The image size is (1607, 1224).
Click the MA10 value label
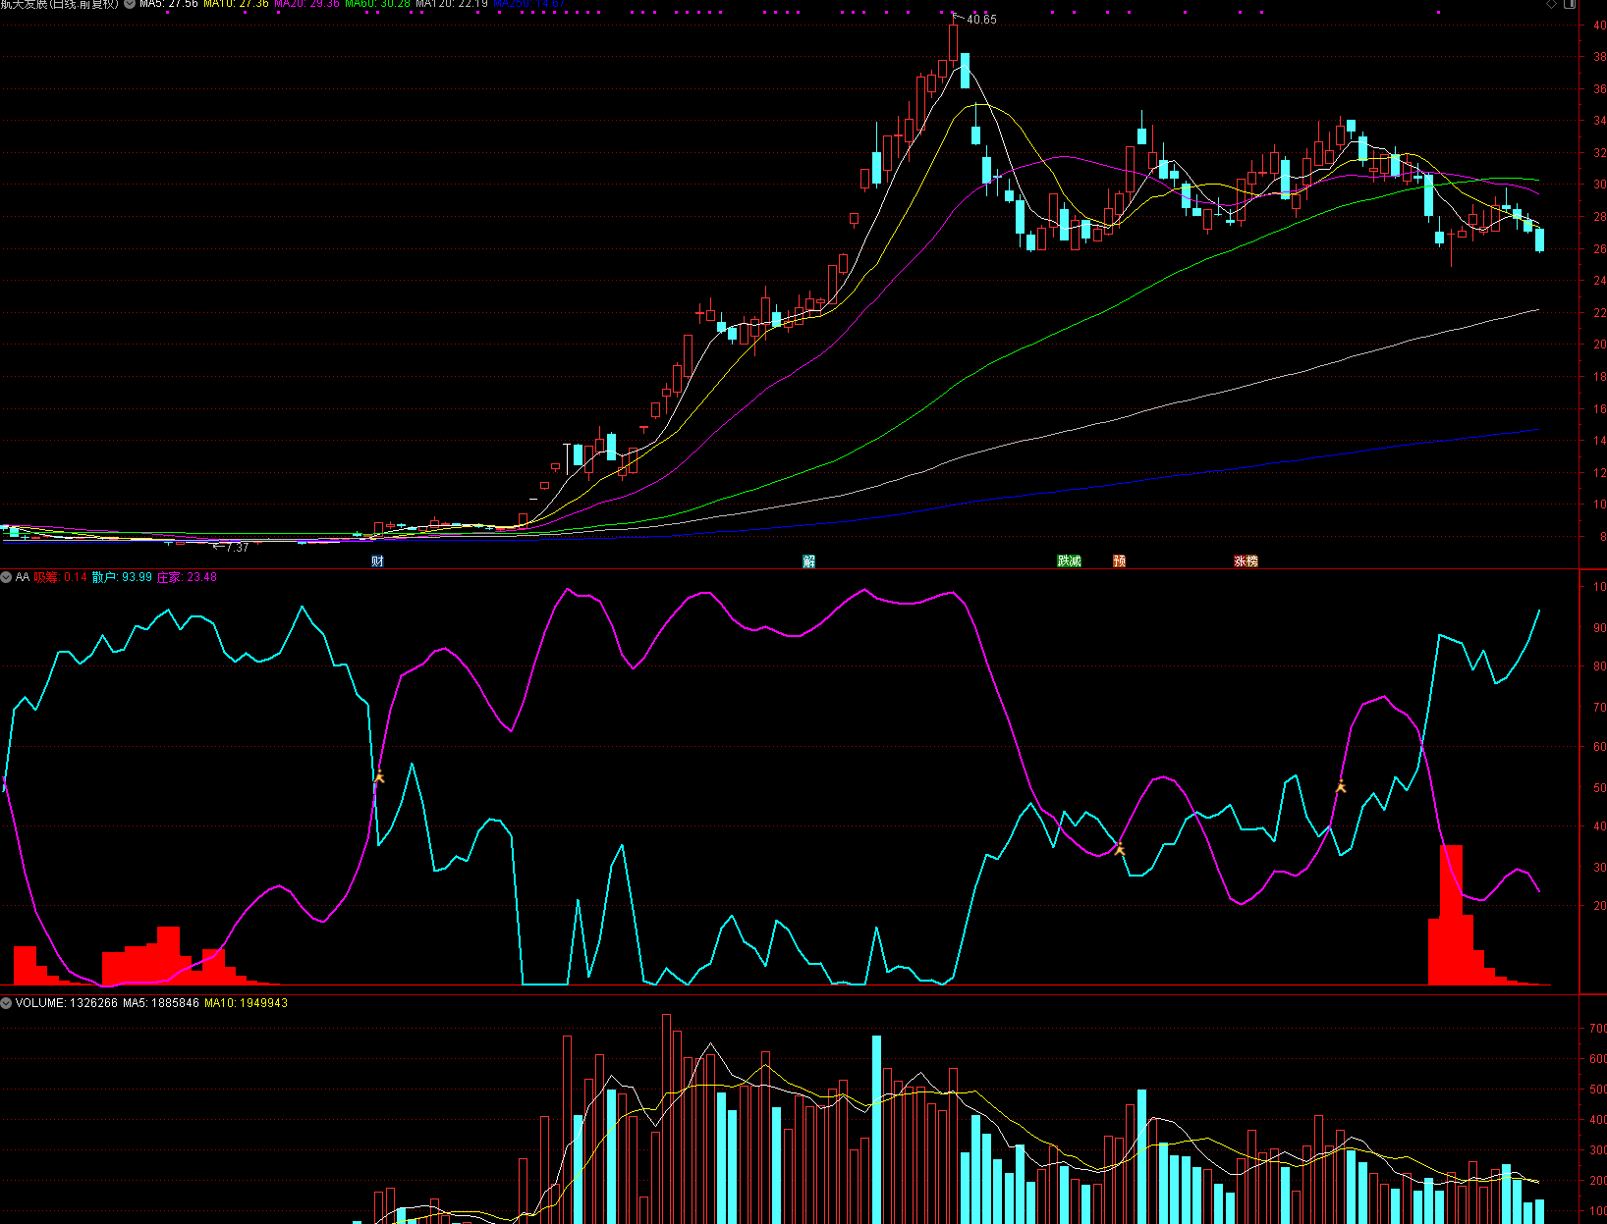pos(236,4)
